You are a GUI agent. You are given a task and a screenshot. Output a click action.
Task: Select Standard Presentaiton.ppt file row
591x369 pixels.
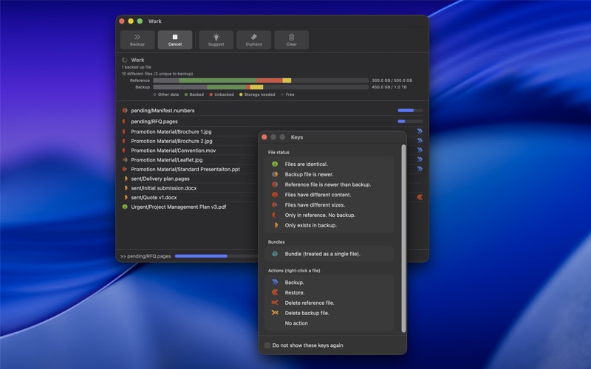[188, 169]
